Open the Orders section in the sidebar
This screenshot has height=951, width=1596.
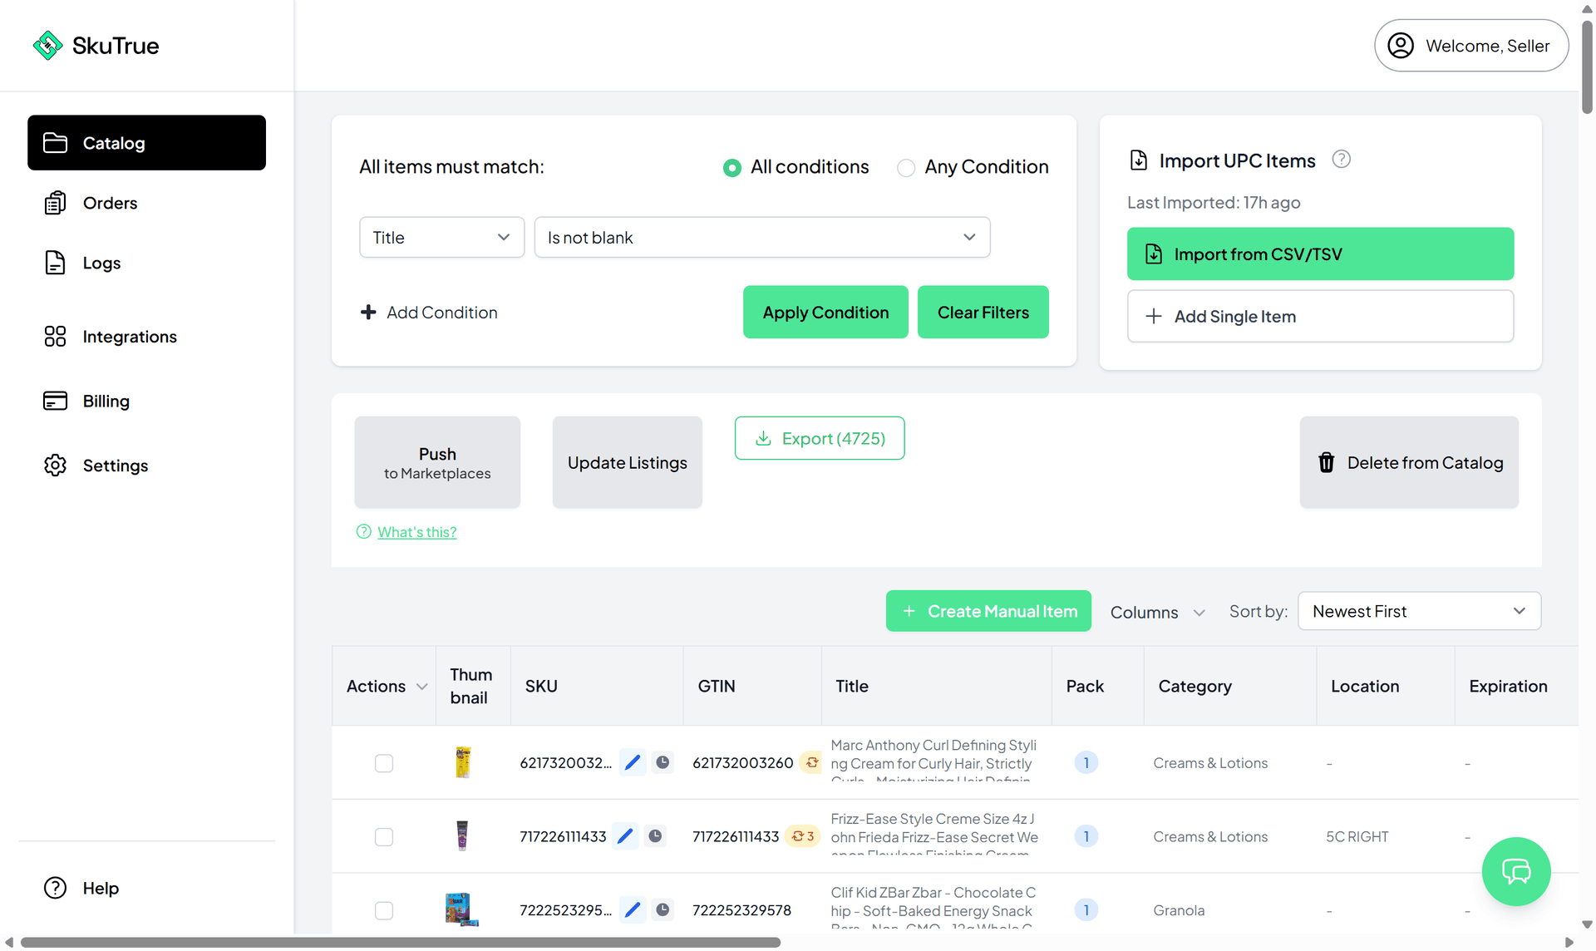(x=109, y=202)
